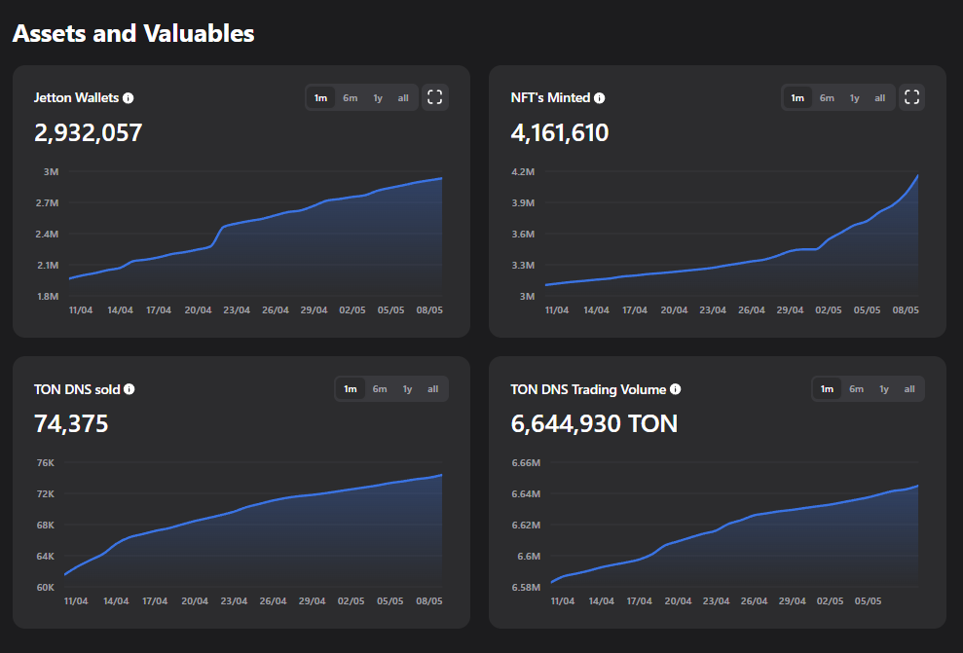Click the NFT's Minted info icon

tap(600, 98)
